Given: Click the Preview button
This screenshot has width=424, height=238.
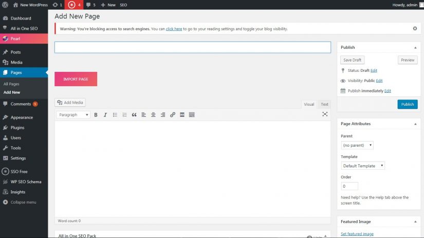Looking at the screenshot, I should [x=408, y=60].
